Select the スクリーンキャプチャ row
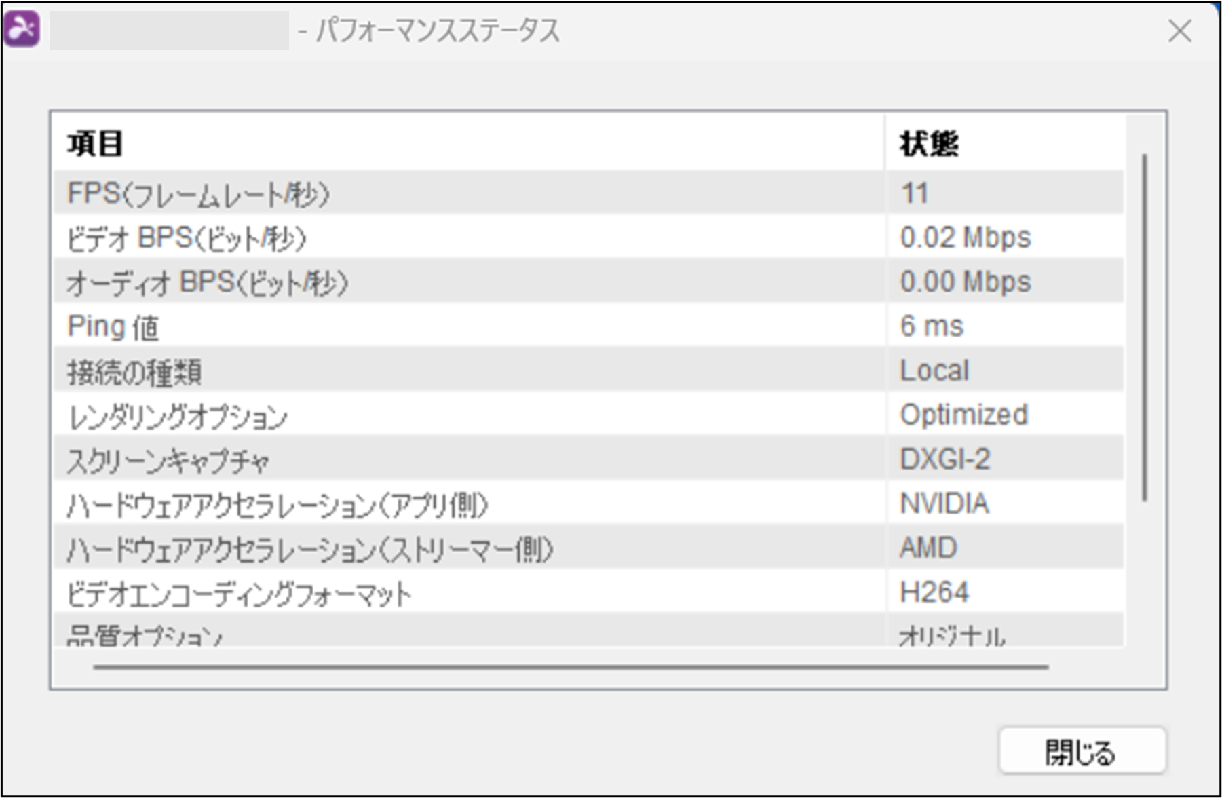 [168, 461]
